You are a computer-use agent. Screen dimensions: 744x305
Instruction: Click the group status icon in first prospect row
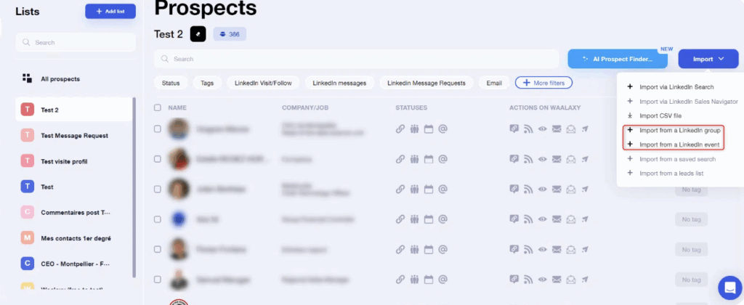click(x=414, y=129)
